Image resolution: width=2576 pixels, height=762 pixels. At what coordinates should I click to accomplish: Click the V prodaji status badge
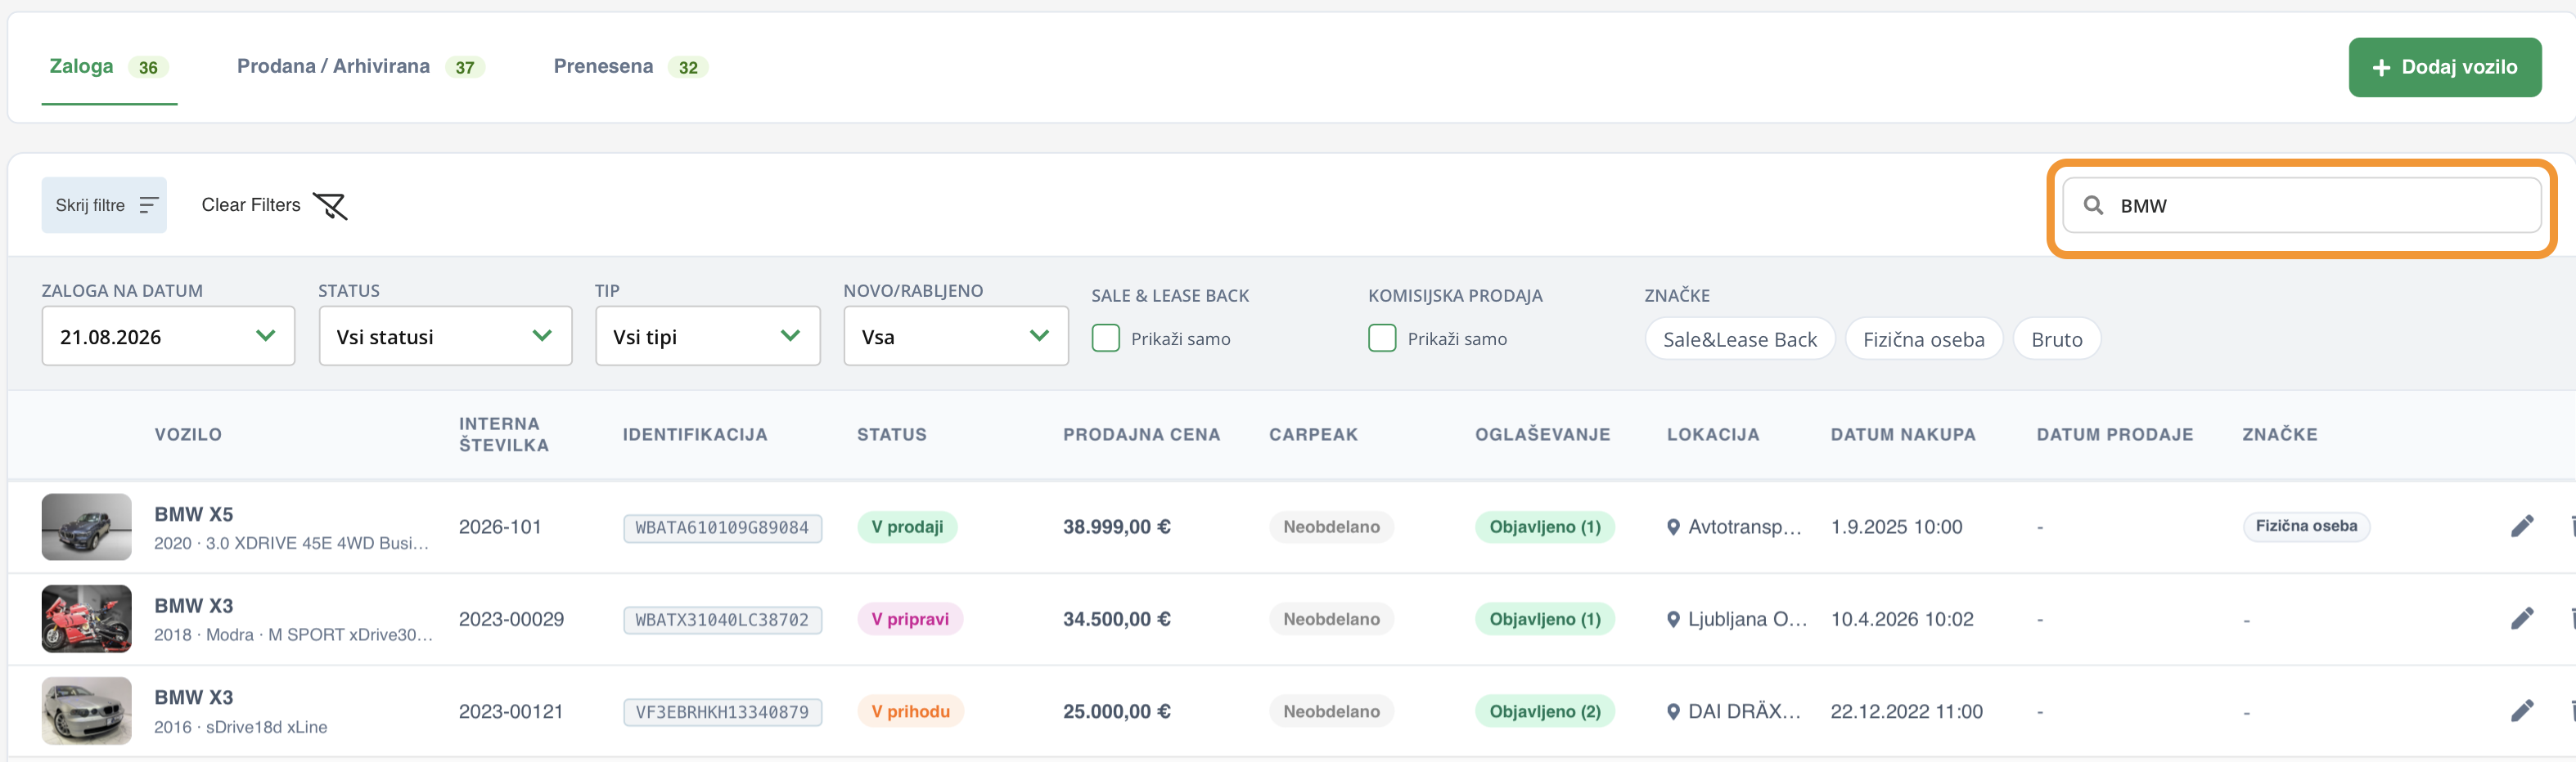click(x=907, y=527)
